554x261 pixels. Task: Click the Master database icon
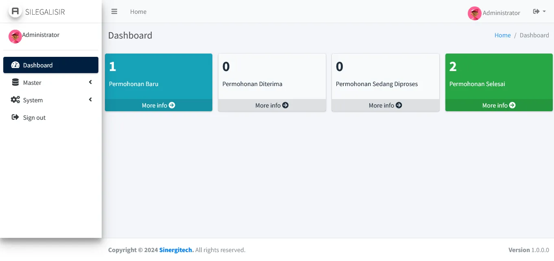point(15,82)
